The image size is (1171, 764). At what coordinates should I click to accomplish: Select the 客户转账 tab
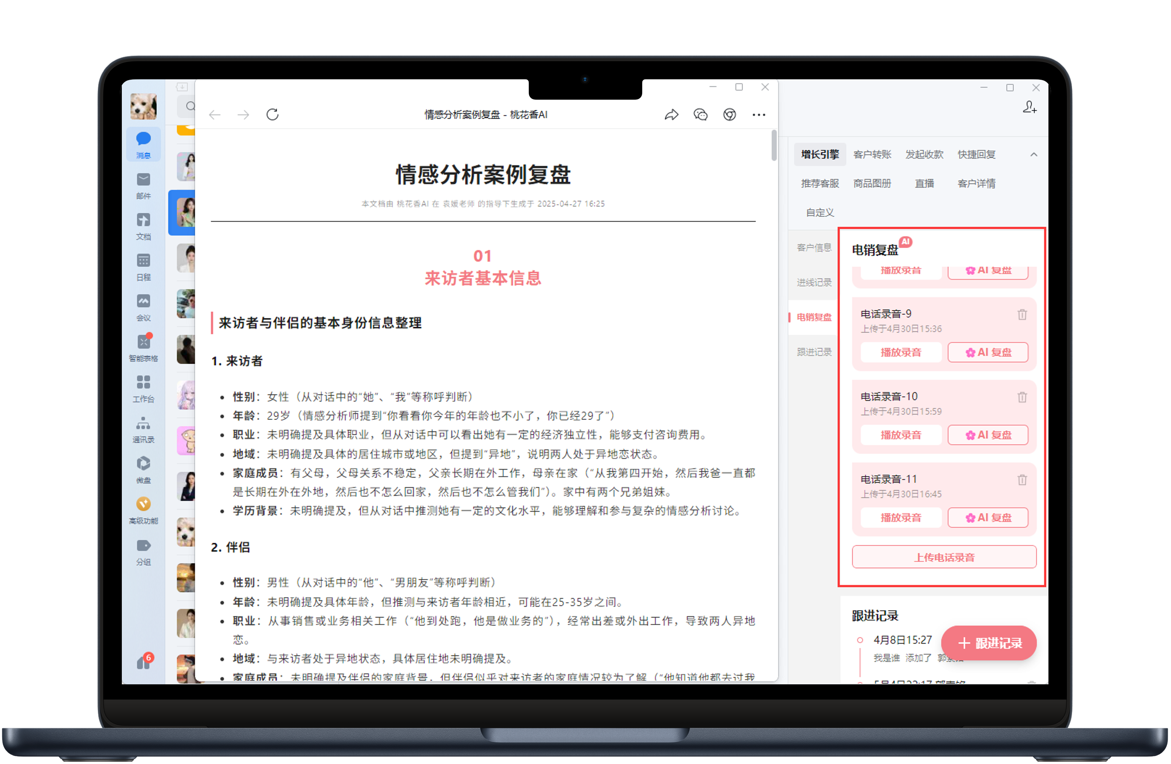[x=872, y=155]
